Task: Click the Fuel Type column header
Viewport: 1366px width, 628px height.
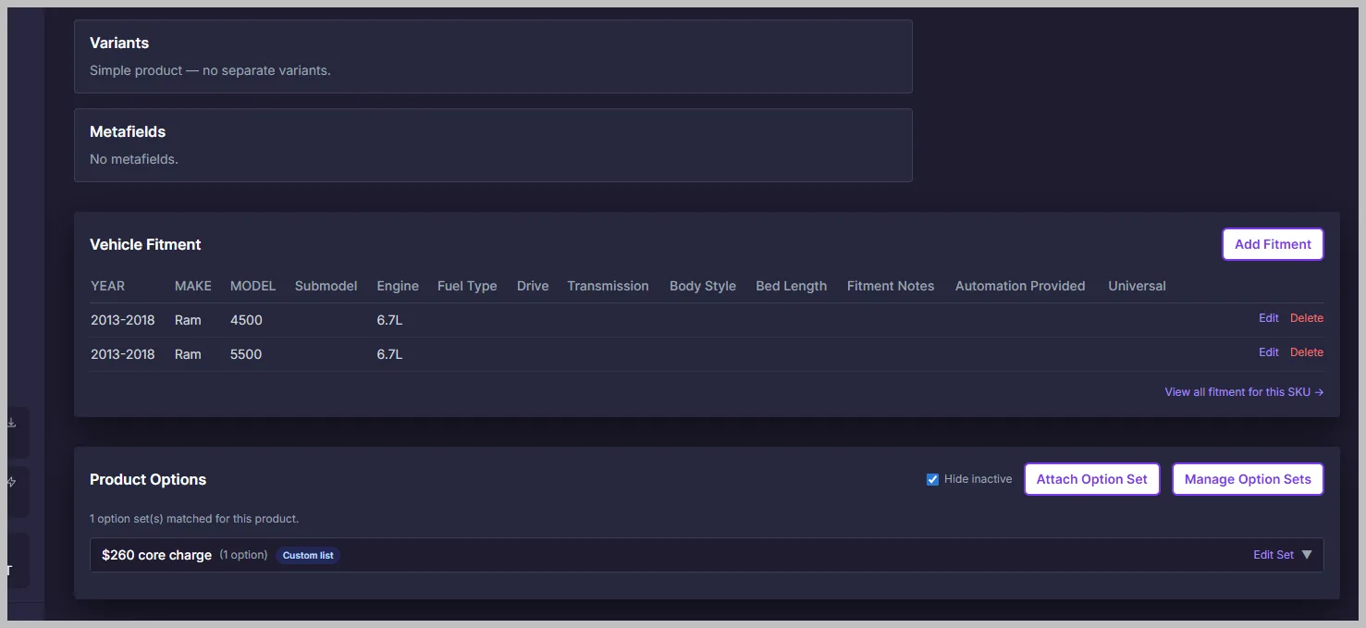Action: [467, 286]
